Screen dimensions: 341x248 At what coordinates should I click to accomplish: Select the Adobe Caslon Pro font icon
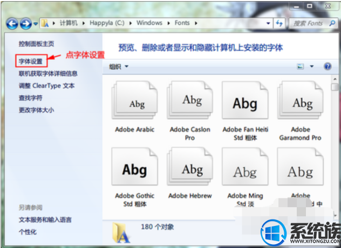190,100
